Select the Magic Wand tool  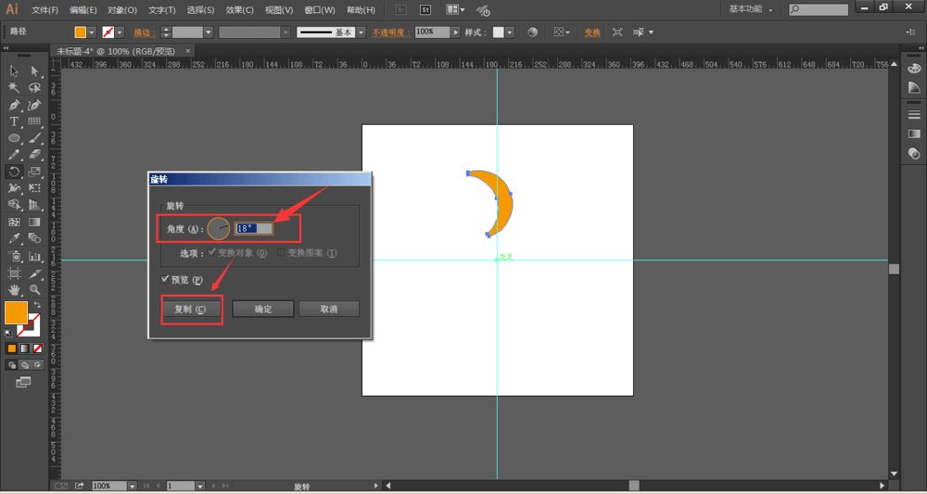click(x=15, y=88)
